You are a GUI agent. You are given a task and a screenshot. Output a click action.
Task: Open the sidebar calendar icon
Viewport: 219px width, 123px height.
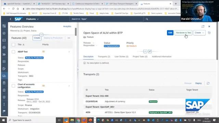(x=4, y=83)
